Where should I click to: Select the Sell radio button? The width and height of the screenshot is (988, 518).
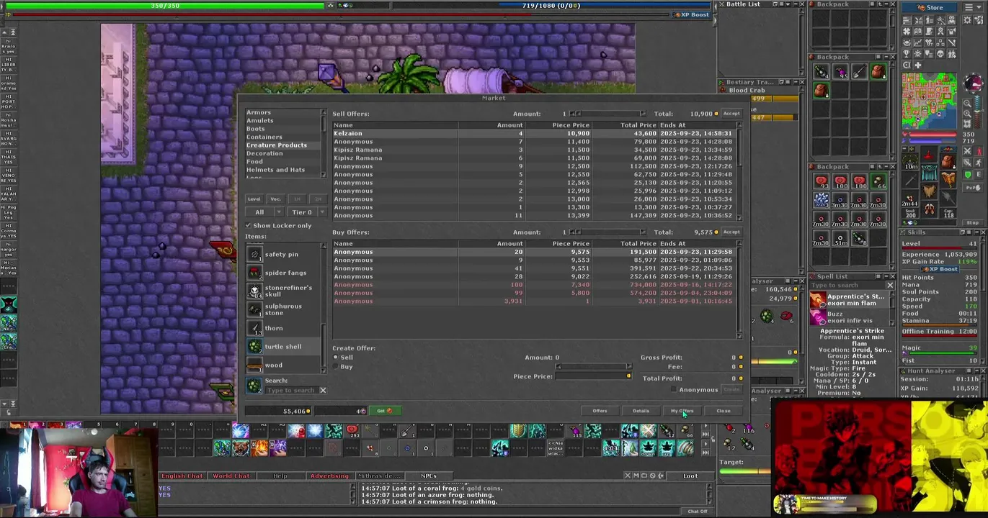point(335,358)
